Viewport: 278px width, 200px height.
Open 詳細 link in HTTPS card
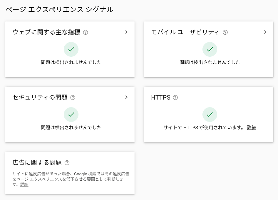252,127
